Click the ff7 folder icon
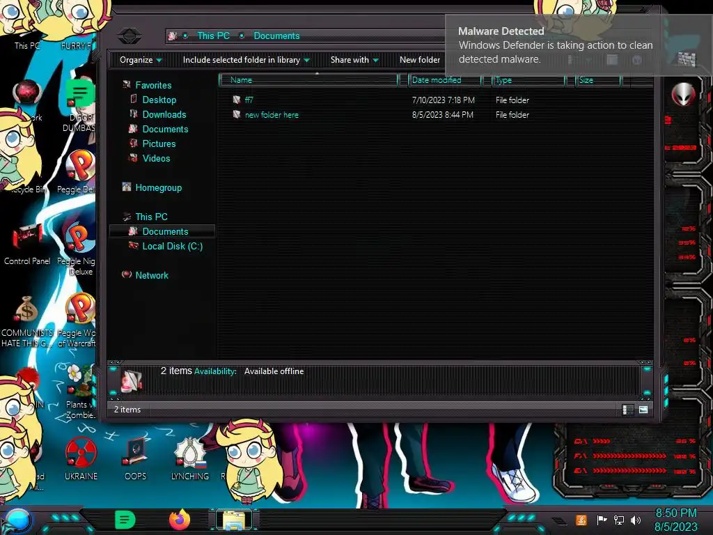 (237, 100)
